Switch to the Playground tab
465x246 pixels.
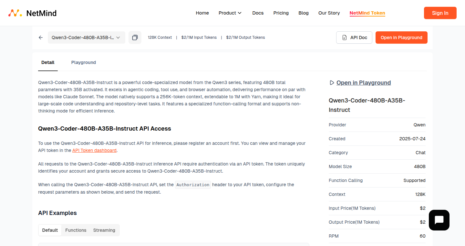tap(84, 62)
